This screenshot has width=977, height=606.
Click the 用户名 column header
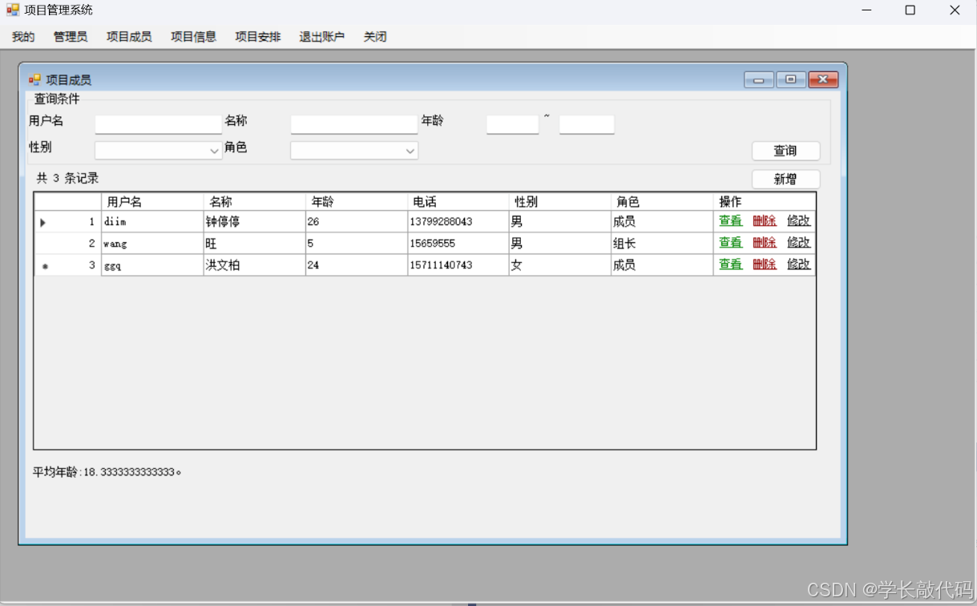tap(152, 202)
